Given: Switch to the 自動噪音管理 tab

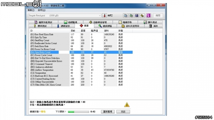Looking at the screenshot, I should pos(98,22).
